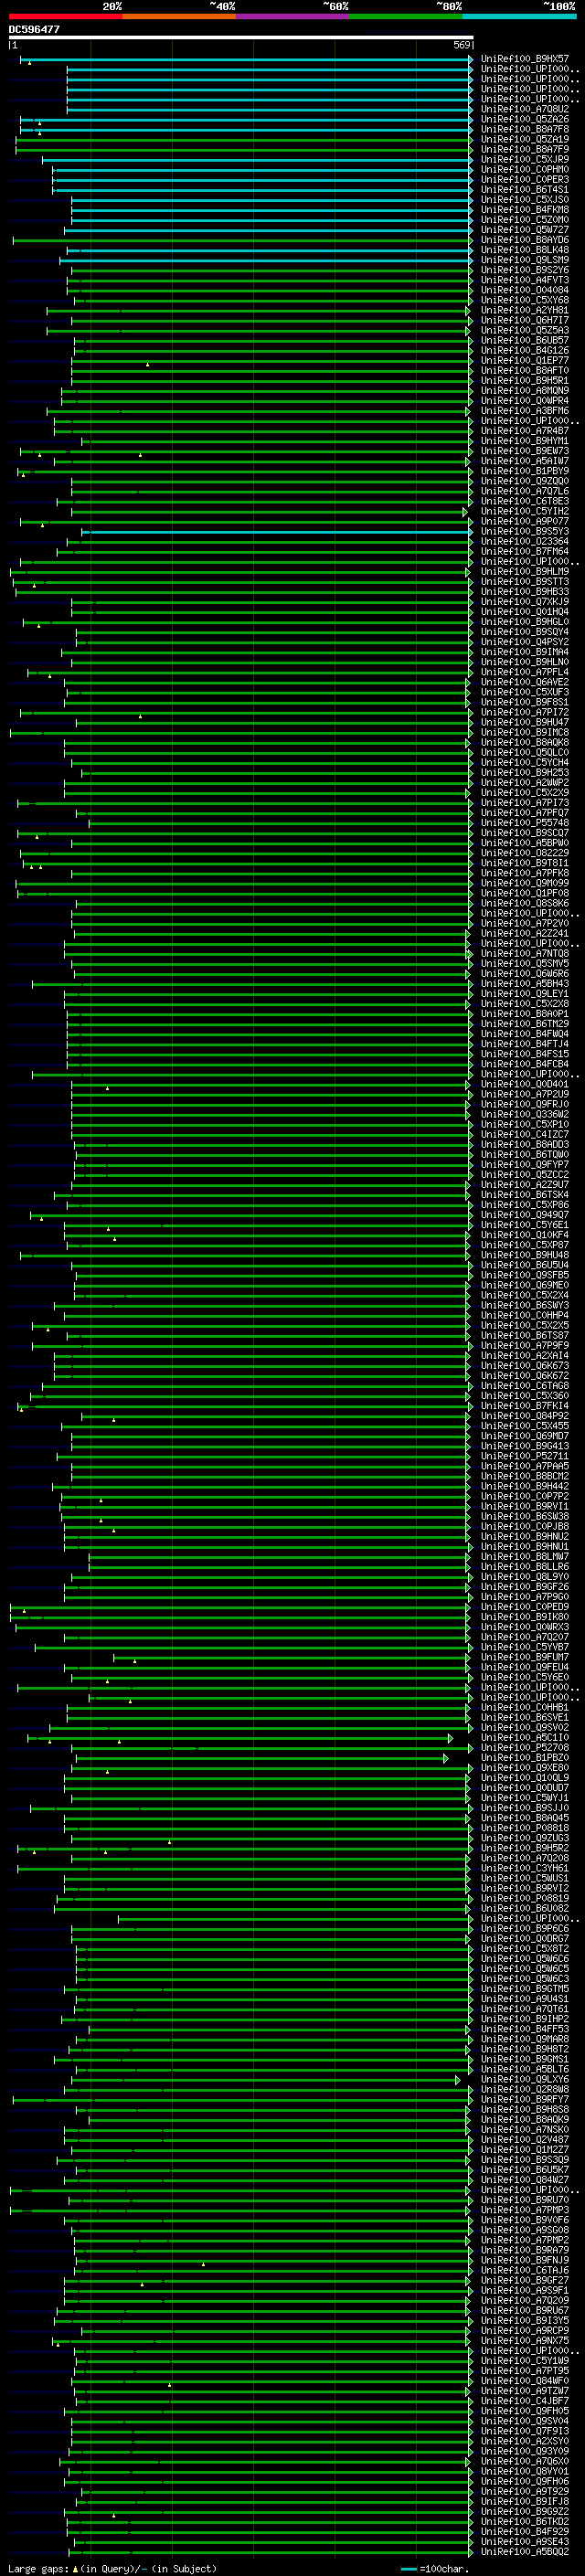585x2576 pixels.
Task: Select the UniRef100_B7FKI4 entry
Action: pos(525,1405)
